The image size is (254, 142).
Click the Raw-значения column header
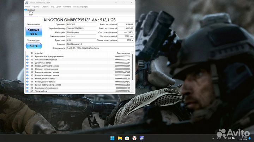pyautogui.click(x=123, y=53)
